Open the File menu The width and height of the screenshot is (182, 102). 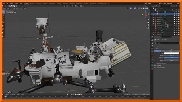(x=4, y=3)
